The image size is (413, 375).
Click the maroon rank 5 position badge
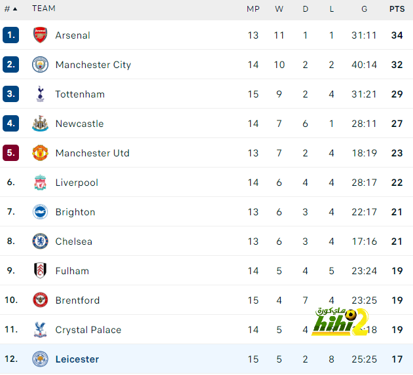click(x=10, y=153)
